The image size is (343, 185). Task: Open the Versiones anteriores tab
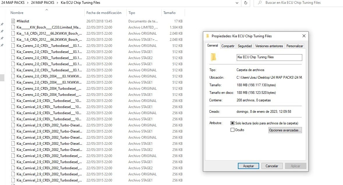[x=269, y=46]
